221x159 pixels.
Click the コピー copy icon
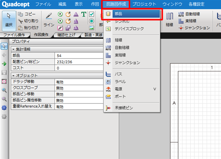(20, 14)
